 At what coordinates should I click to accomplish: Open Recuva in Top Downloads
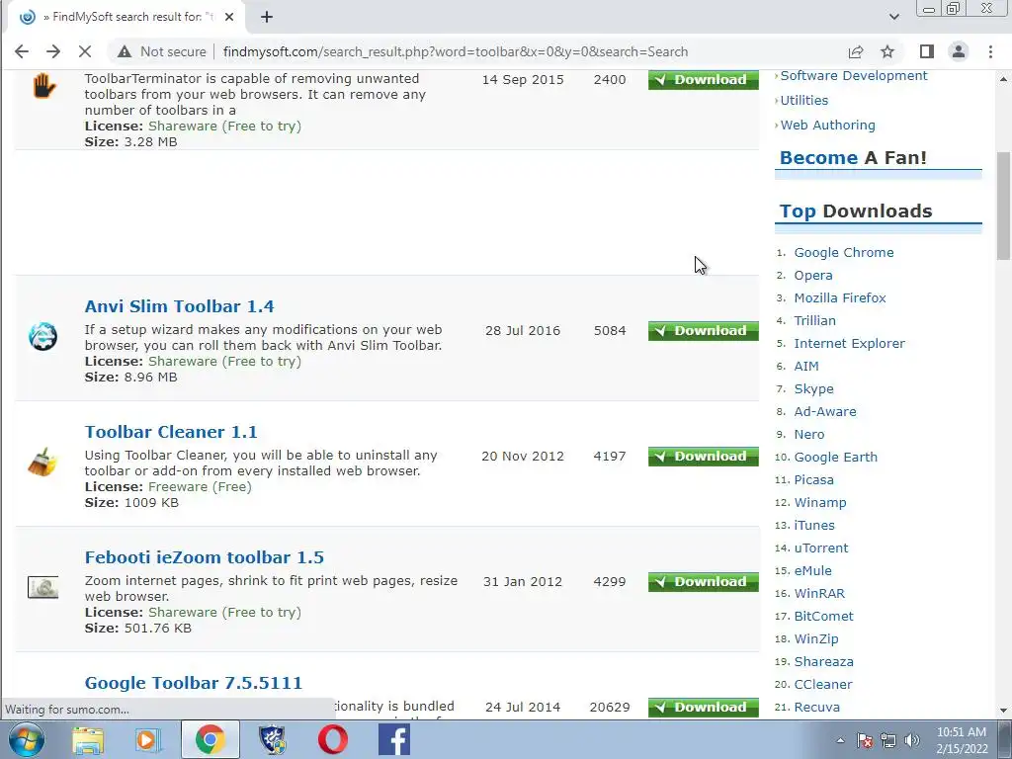click(817, 708)
